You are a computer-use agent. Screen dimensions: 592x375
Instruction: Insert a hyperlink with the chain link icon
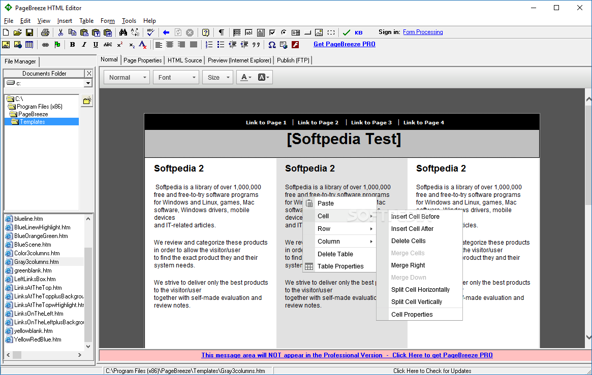click(45, 45)
